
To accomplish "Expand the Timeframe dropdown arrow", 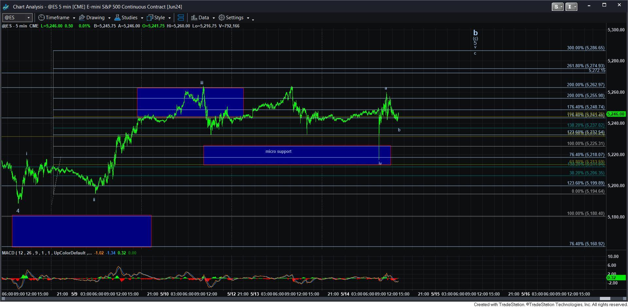I will pyautogui.click(x=74, y=18).
